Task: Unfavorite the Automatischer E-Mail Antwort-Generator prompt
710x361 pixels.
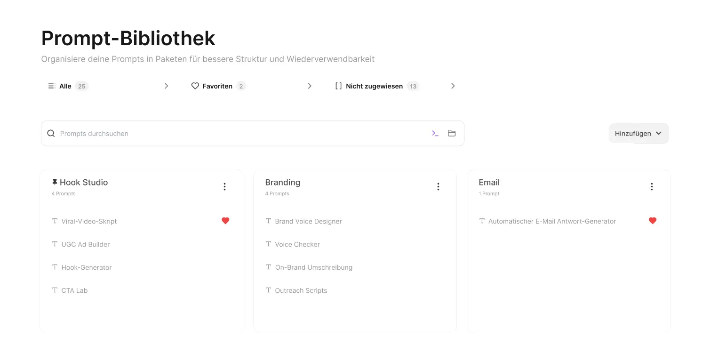Action: pos(653,220)
